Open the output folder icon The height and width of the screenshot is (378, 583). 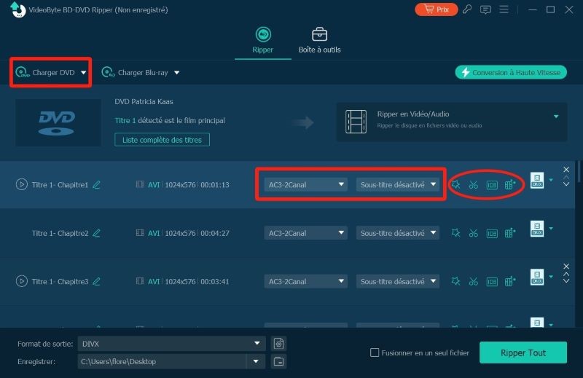(x=278, y=361)
